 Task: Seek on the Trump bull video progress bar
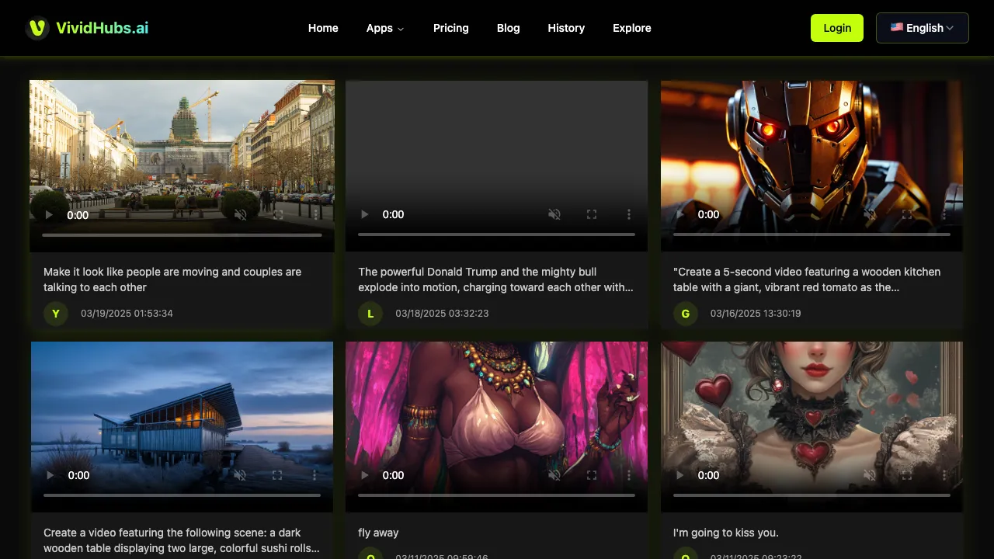pos(496,234)
